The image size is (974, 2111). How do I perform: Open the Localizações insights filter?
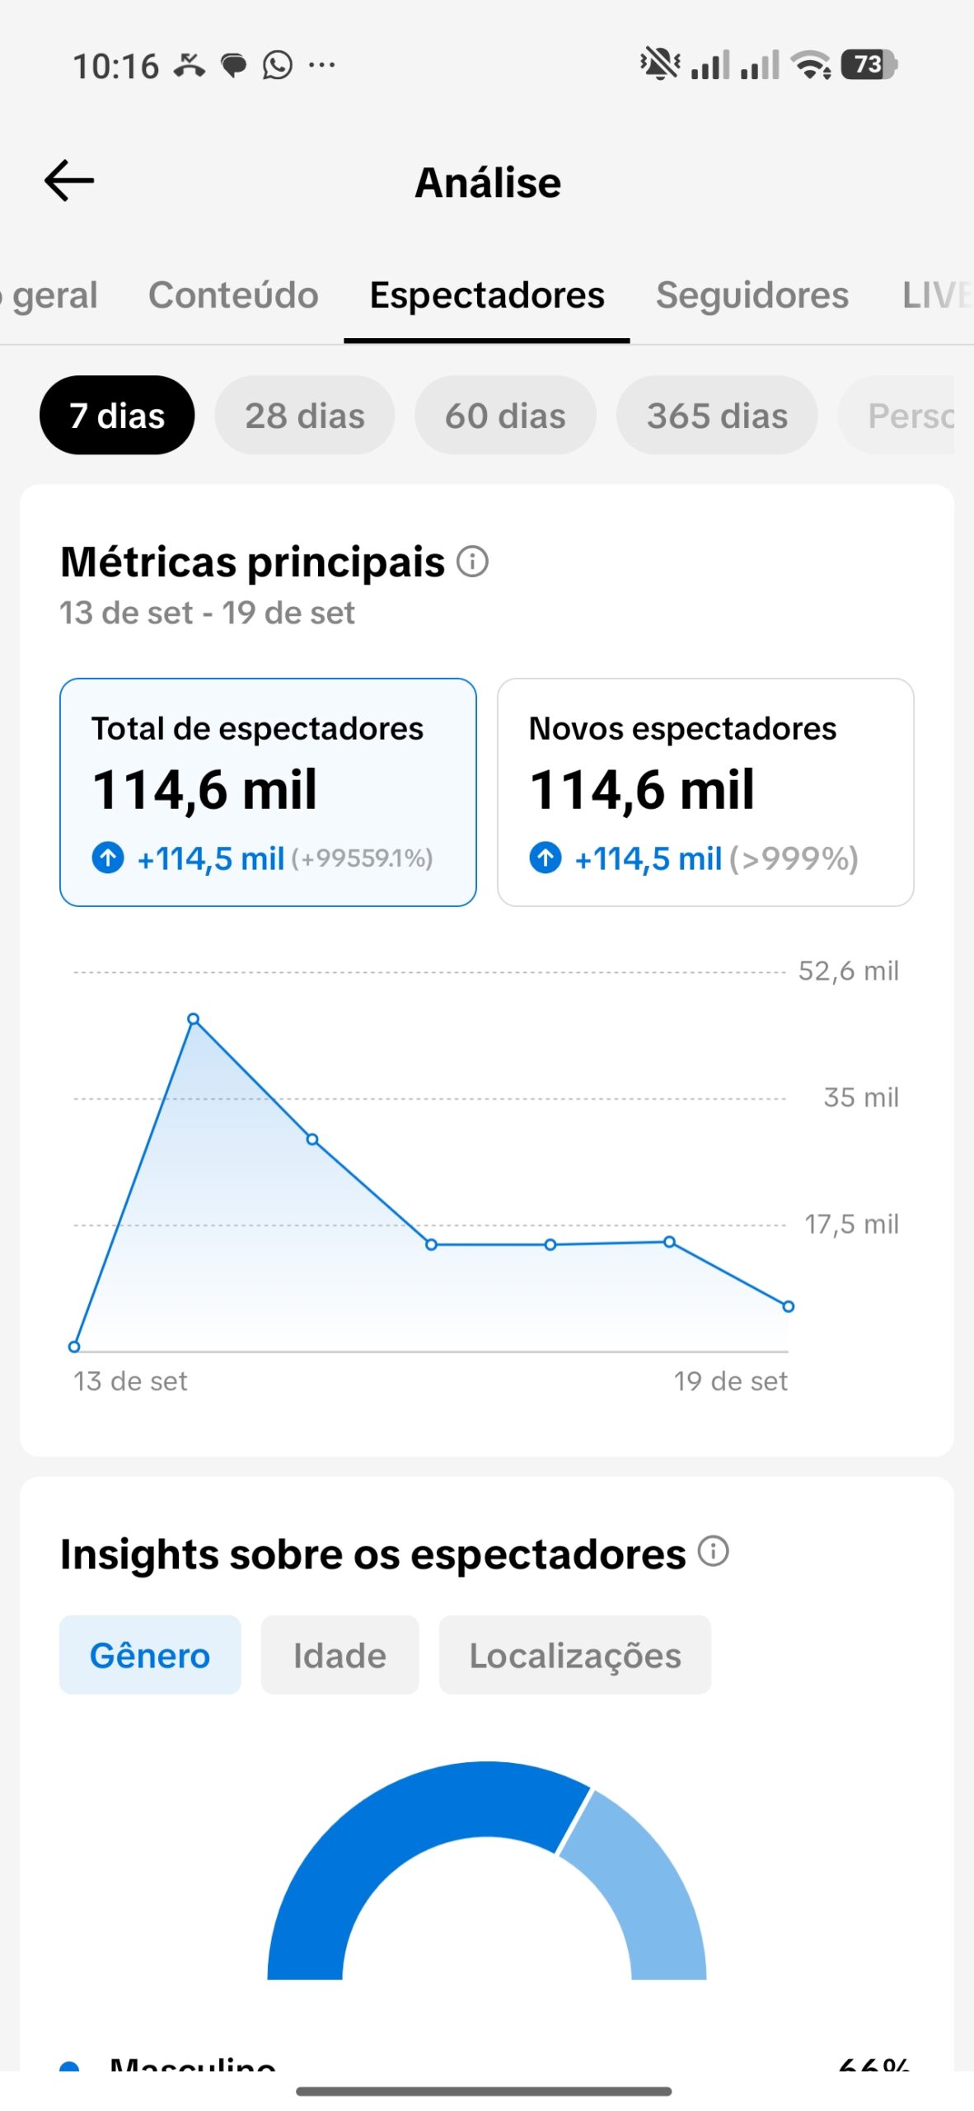[575, 1655]
